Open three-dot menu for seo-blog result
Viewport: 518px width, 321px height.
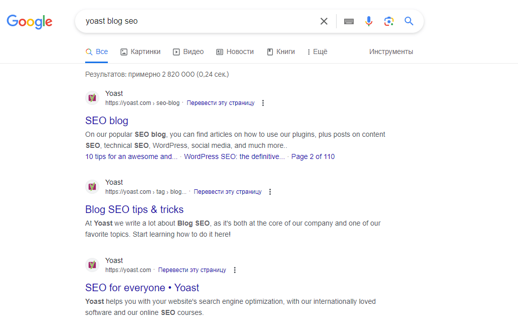tap(263, 103)
